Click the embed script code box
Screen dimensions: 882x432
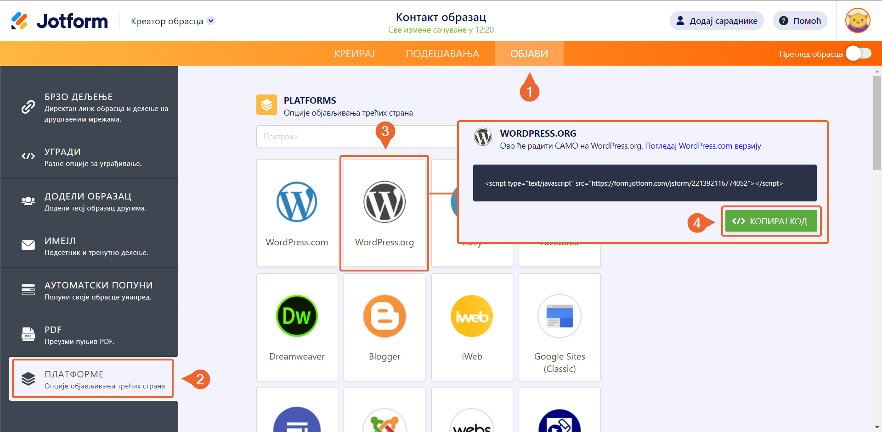(645, 183)
